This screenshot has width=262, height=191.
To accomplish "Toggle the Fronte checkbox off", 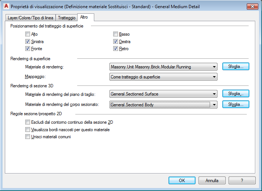I will coord(27,49).
